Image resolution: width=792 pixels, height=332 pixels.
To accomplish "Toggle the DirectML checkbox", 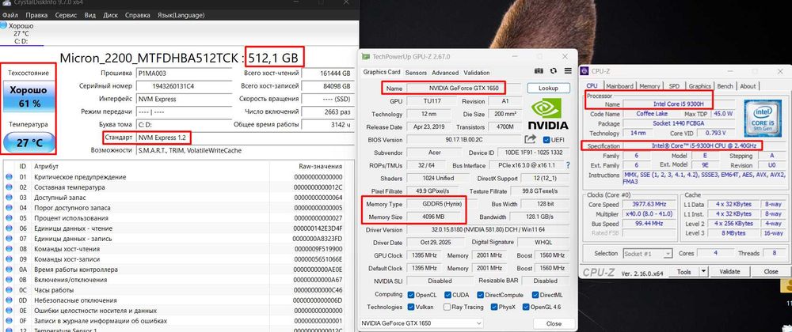I will (x=535, y=295).
